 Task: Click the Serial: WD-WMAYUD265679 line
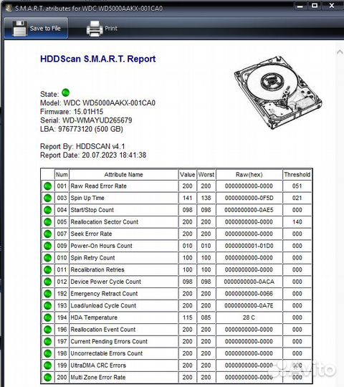tap(86, 120)
